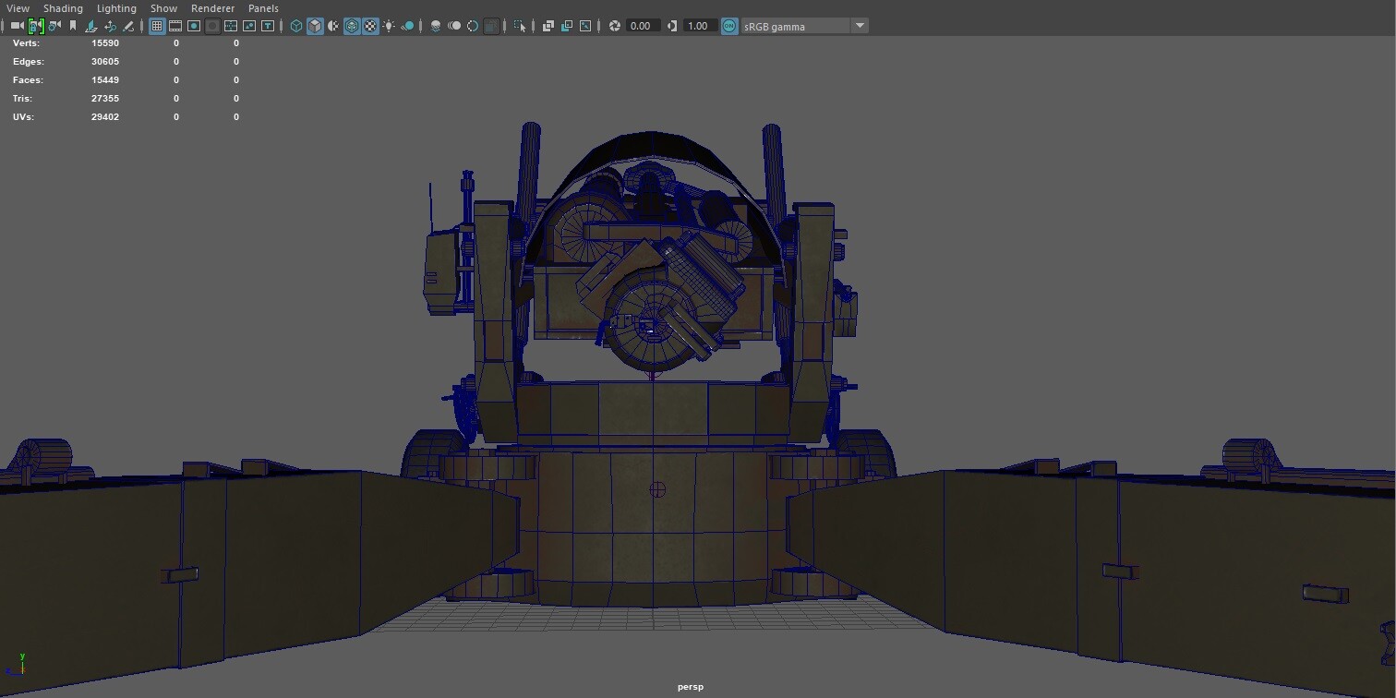Open the Lighting menu
Screen dimensions: 1396x698
tap(116, 8)
